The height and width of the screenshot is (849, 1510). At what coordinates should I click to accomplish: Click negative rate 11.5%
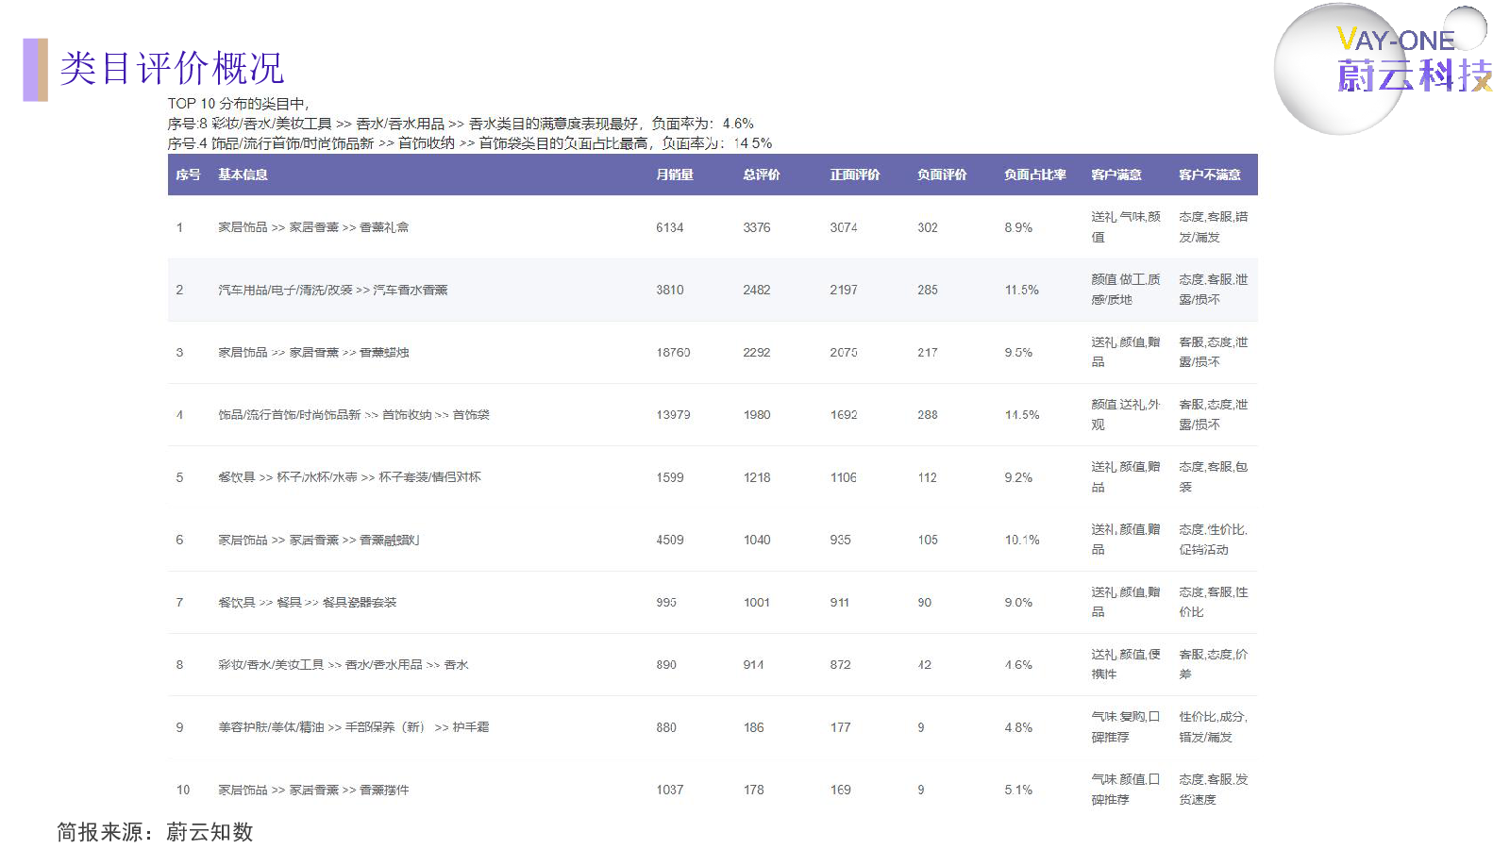(x=1022, y=290)
